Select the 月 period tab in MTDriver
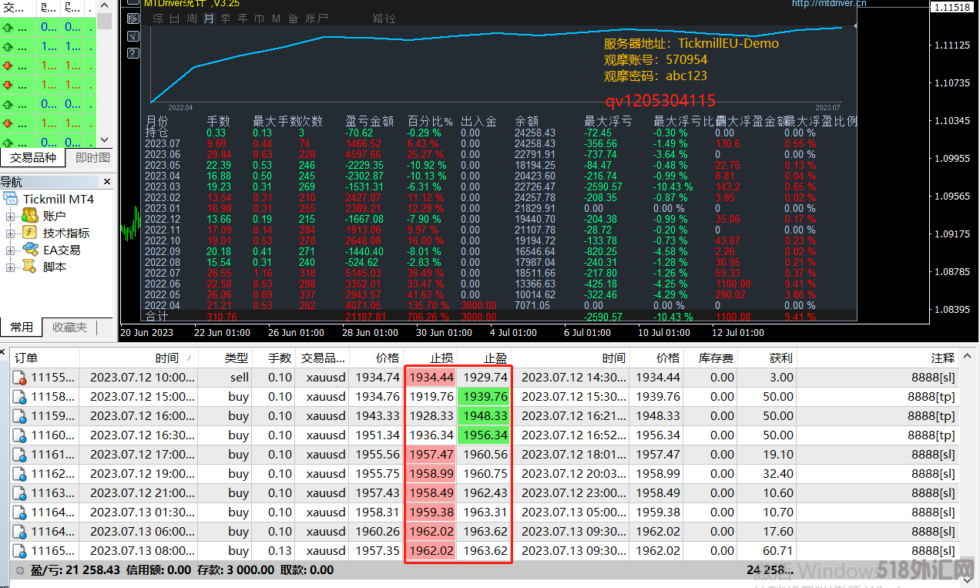This screenshot has height=588, width=980. (x=209, y=18)
